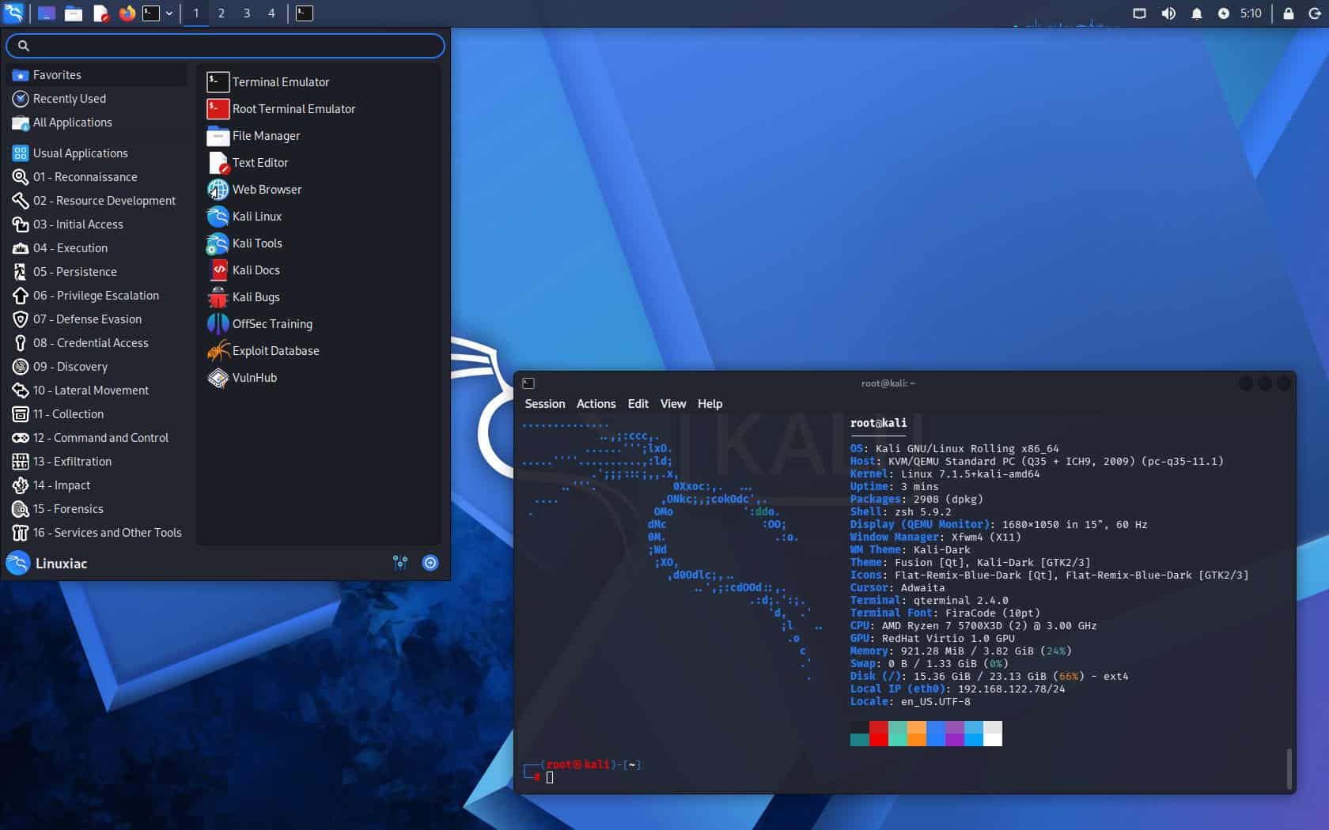Screen dimensions: 1329x830
Task: Click the round logout icon in menu footer
Action: pos(430,562)
